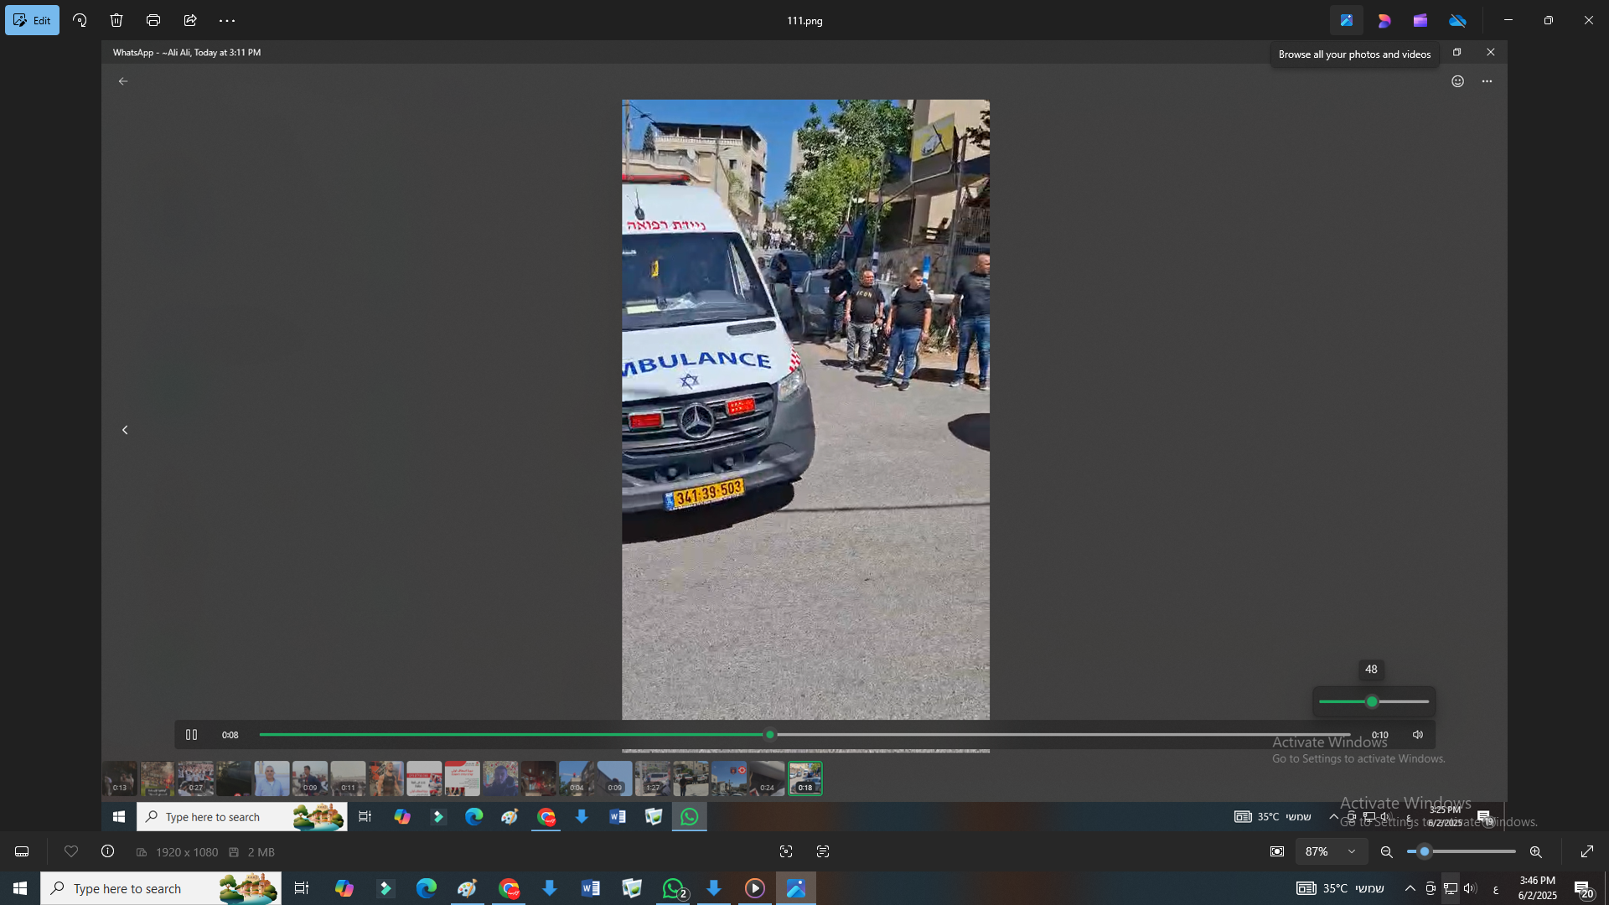Rotate the photo with the rotate icon
1609x905 pixels.
pos(80,20)
